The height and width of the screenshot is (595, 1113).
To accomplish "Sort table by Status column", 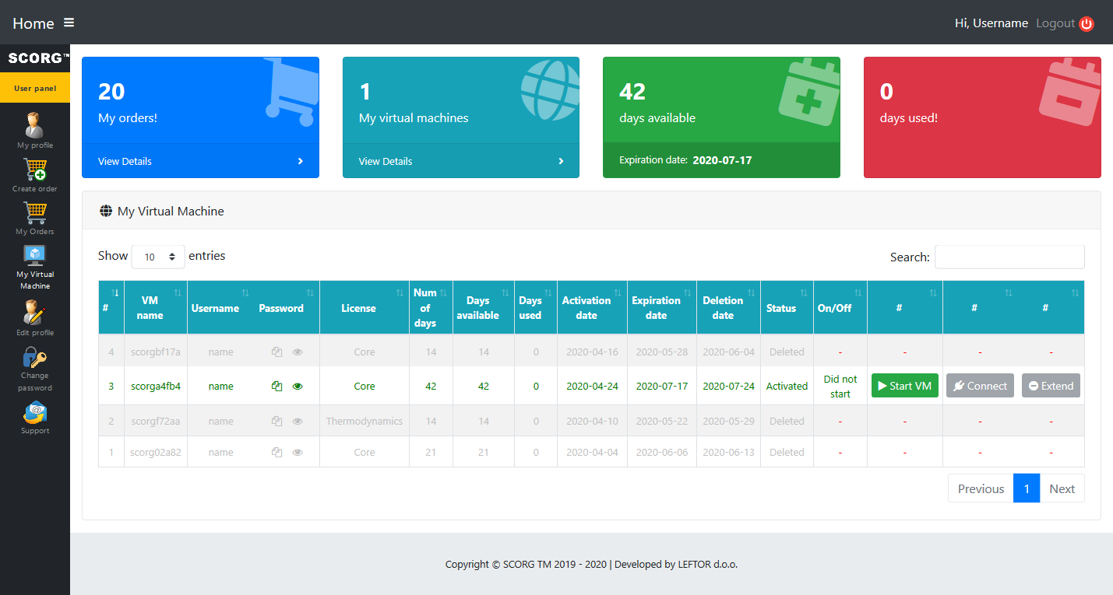I will tap(787, 307).
